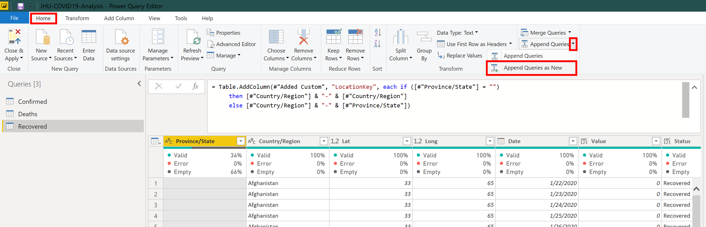Open the table menu icon in grid corner
This screenshot has height=227, width=706.
[x=156, y=141]
